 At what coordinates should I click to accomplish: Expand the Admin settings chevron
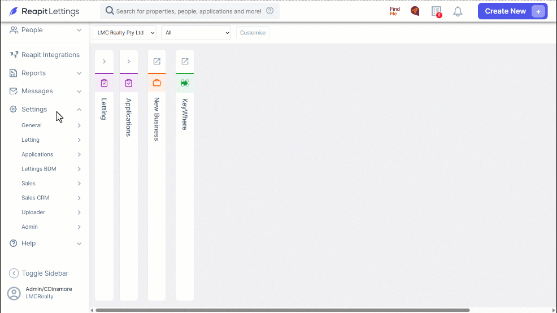point(79,227)
